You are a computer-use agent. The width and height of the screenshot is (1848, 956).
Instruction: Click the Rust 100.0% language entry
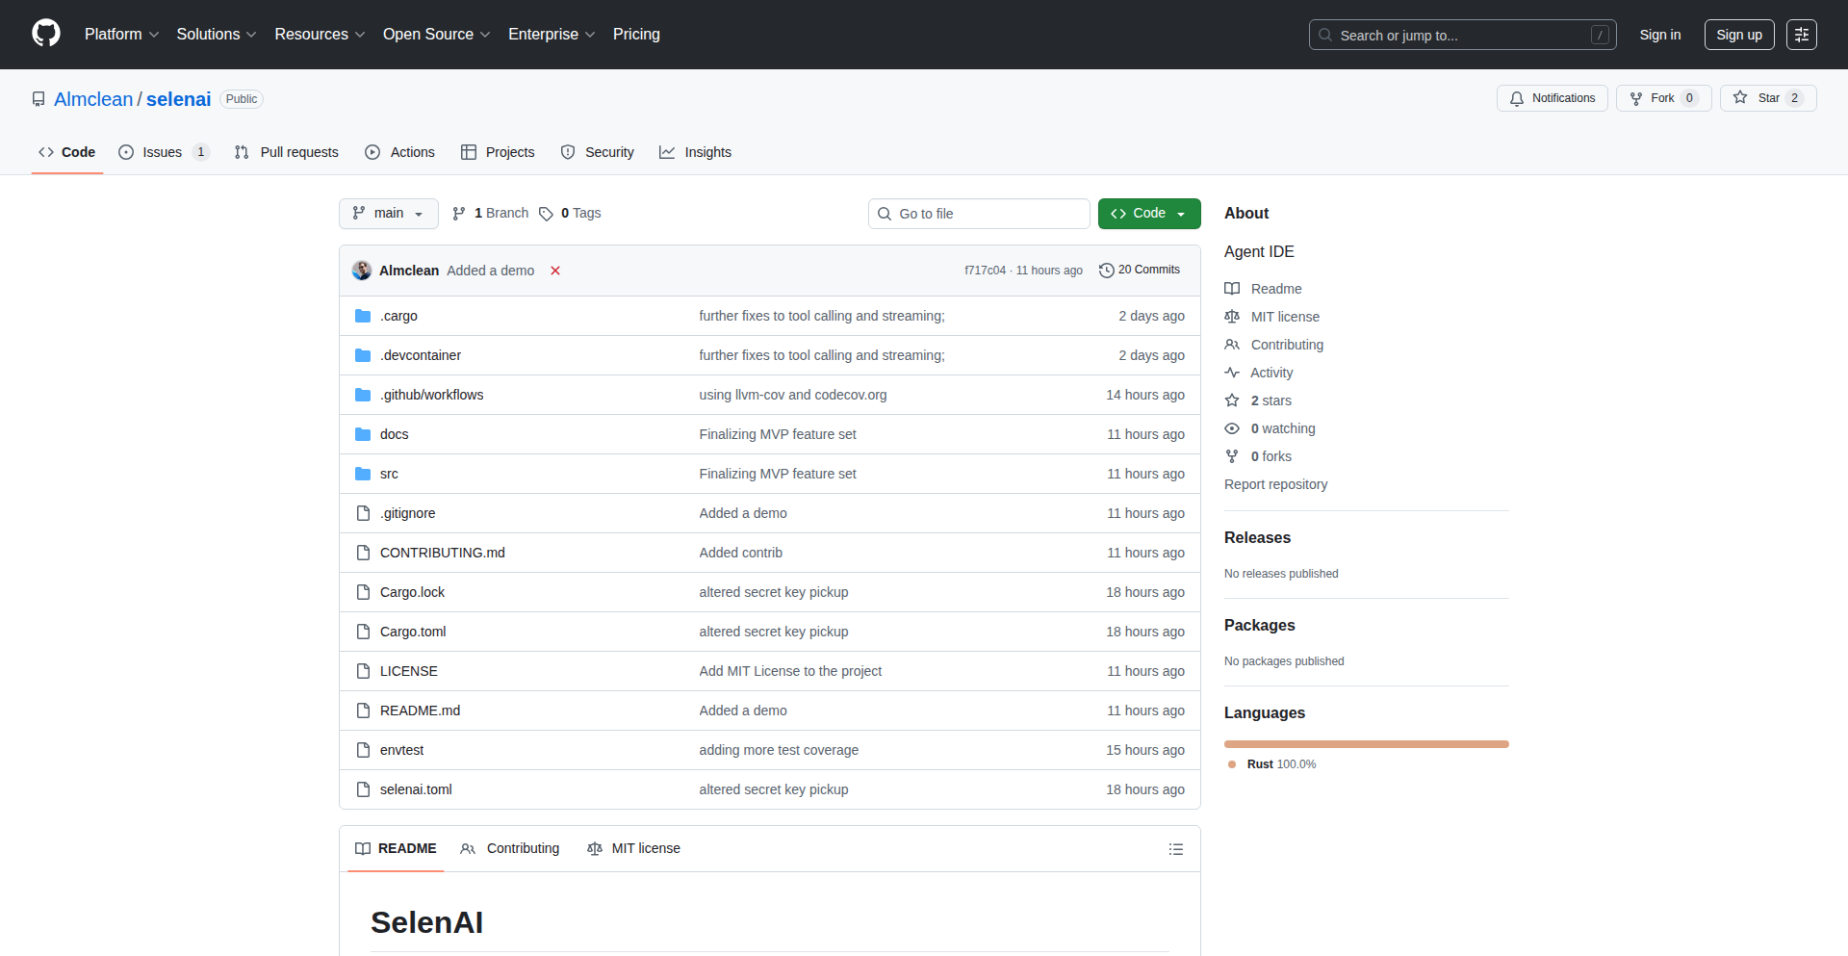(x=1272, y=764)
